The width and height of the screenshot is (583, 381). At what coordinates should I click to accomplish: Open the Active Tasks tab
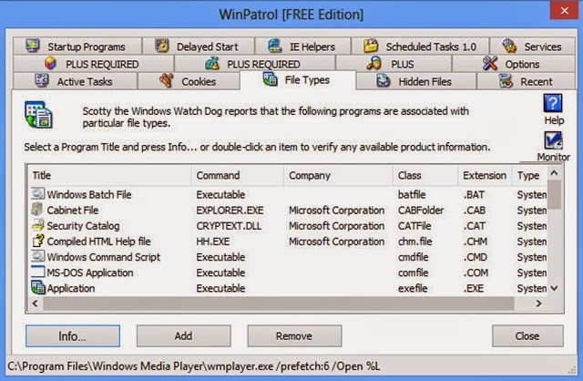[x=75, y=81]
